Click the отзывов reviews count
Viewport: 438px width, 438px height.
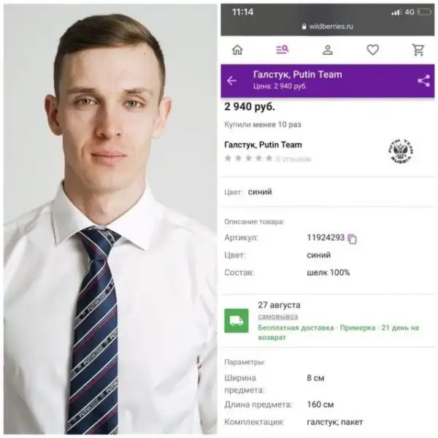[x=293, y=159]
